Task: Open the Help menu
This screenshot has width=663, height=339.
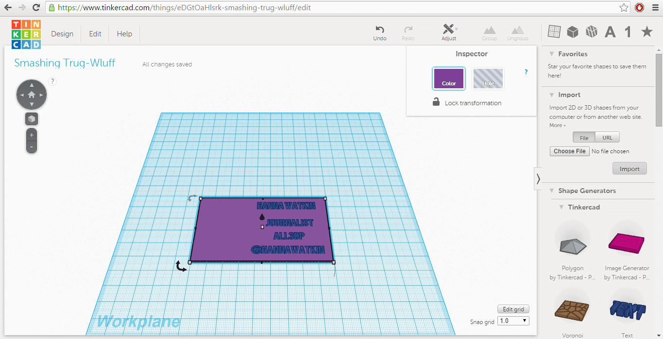Action: (124, 34)
